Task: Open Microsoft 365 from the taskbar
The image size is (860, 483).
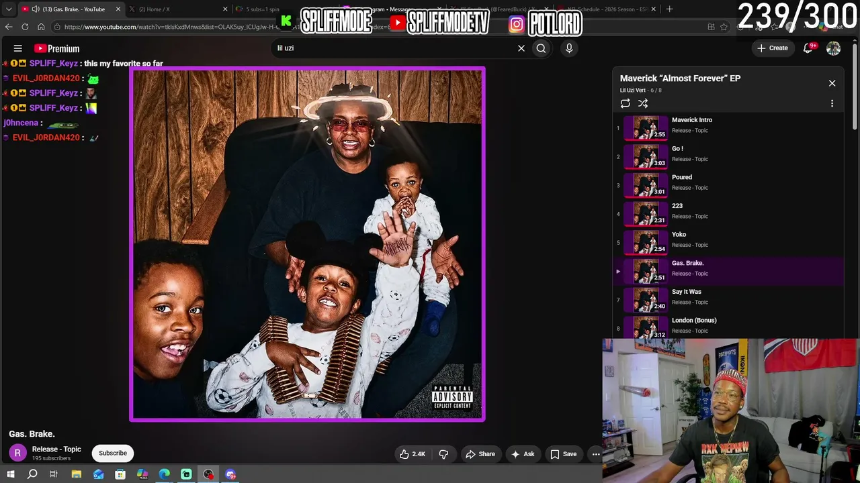Action: point(142,474)
